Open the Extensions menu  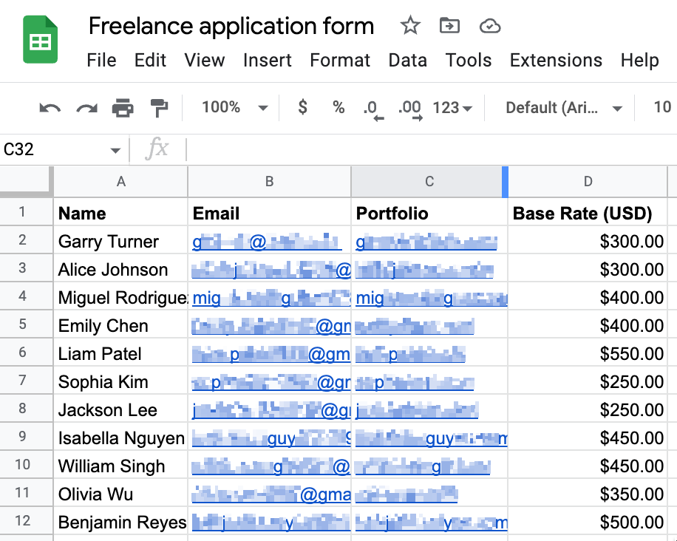[x=556, y=61]
